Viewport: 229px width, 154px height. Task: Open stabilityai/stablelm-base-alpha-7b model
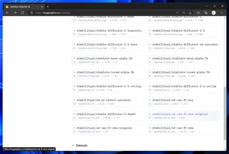pos(183,60)
